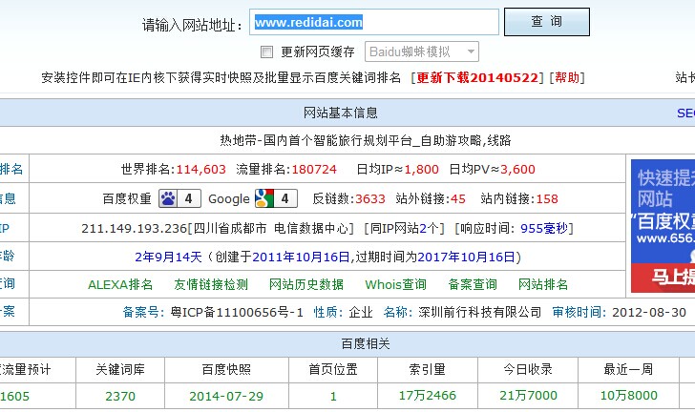Click today's indexed count 21万7000
Viewport: 695px width, 412px height.
coord(528,395)
